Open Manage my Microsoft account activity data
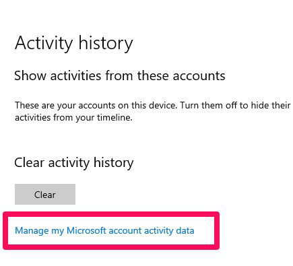This screenshot has width=293, height=266. click(104, 231)
